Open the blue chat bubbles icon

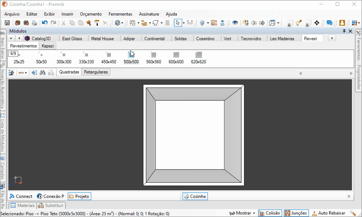click(x=329, y=22)
